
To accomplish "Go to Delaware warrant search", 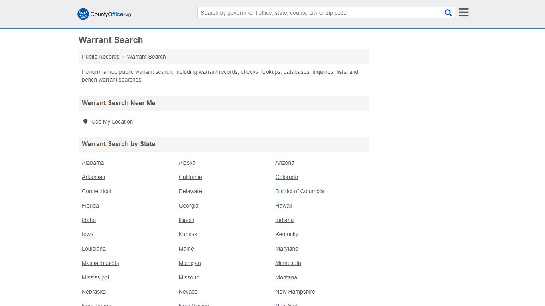I will pyautogui.click(x=190, y=191).
